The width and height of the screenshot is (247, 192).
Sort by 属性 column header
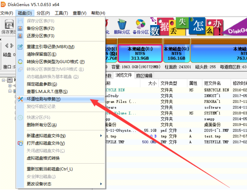coord(194,83)
